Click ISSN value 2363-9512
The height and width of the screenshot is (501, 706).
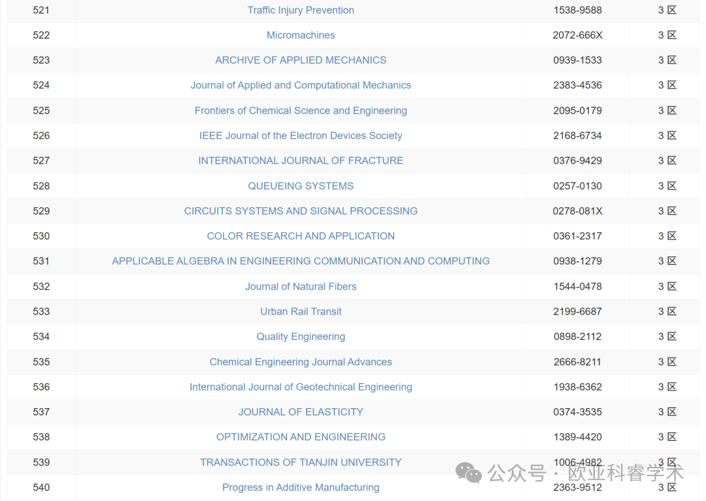coord(578,487)
